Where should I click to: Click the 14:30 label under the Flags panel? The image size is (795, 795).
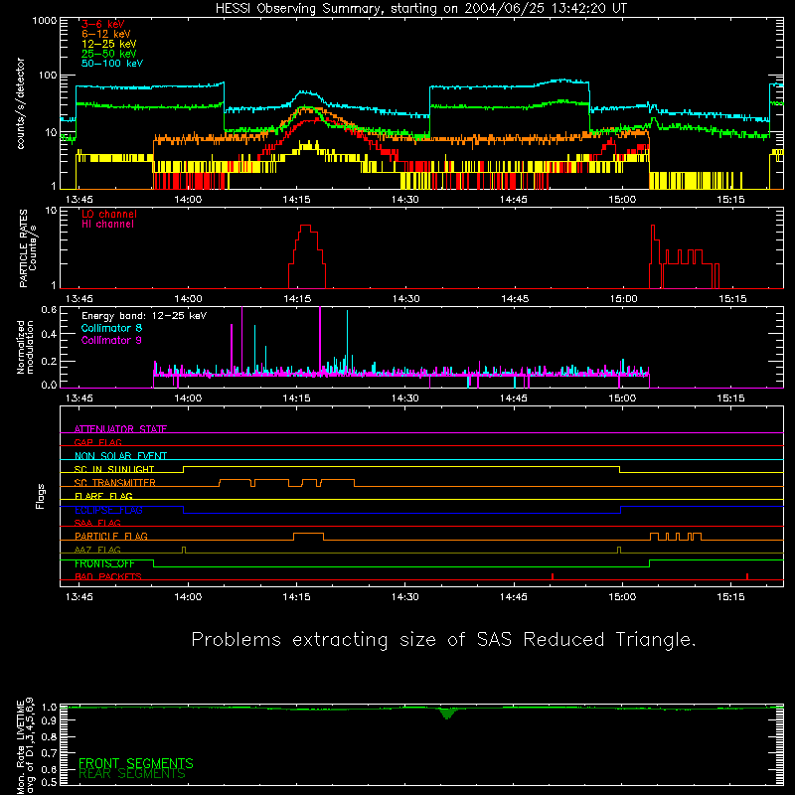tap(405, 597)
